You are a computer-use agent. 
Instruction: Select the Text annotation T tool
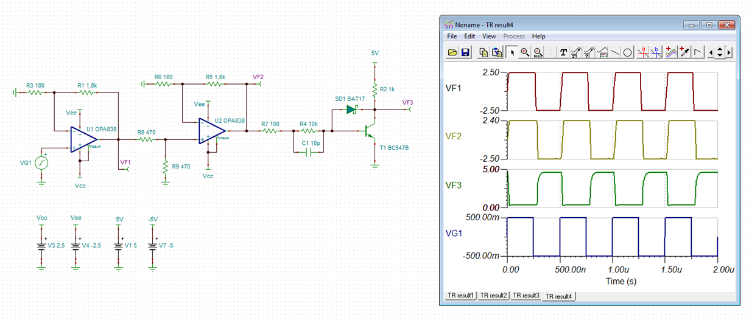pyautogui.click(x=563, y=52)
